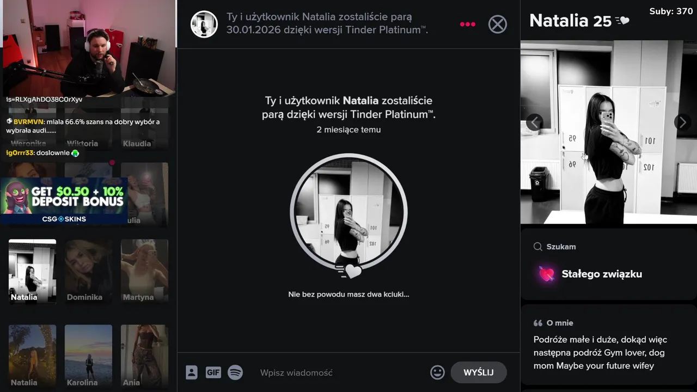
Task: Open Natalia's large circular match photo
Action: [x=348, y=212]
